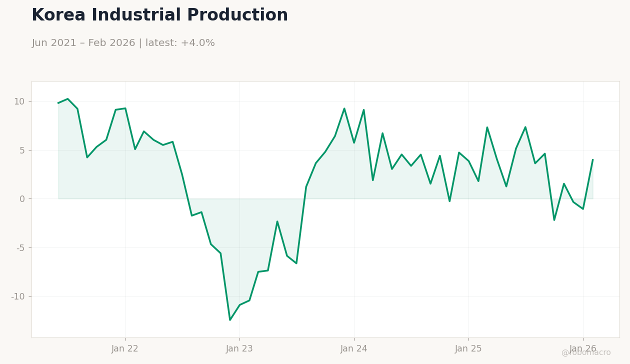The height and width of the screenshot is (364, 630).
Task: Click the chart title 'Korea Industrial Production'
Action: point(159,15)
